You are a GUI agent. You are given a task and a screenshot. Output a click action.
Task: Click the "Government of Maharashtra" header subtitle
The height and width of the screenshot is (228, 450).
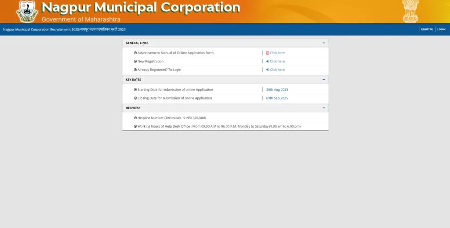(x=81, y=19)
